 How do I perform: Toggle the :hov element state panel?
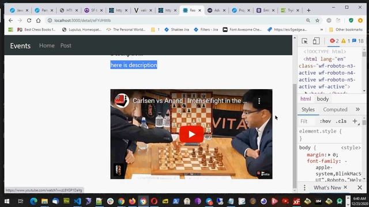pos(325,121)
